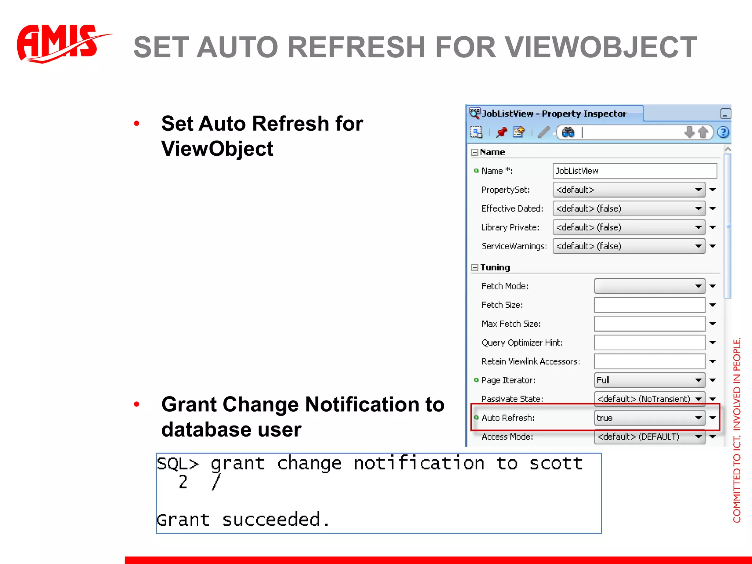This screenshot has height=564, width=752.
Task: Click the property menu arrow beside Retain Viewlink Accessors
Action: click(713, 361)
